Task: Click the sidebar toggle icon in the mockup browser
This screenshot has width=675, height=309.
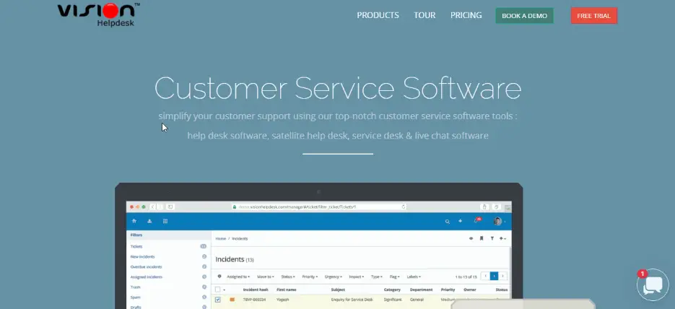Action: [x=170, y=207]
